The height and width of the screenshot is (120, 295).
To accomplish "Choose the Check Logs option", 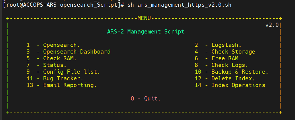I will pyautogui.click(x=230, y=65).
